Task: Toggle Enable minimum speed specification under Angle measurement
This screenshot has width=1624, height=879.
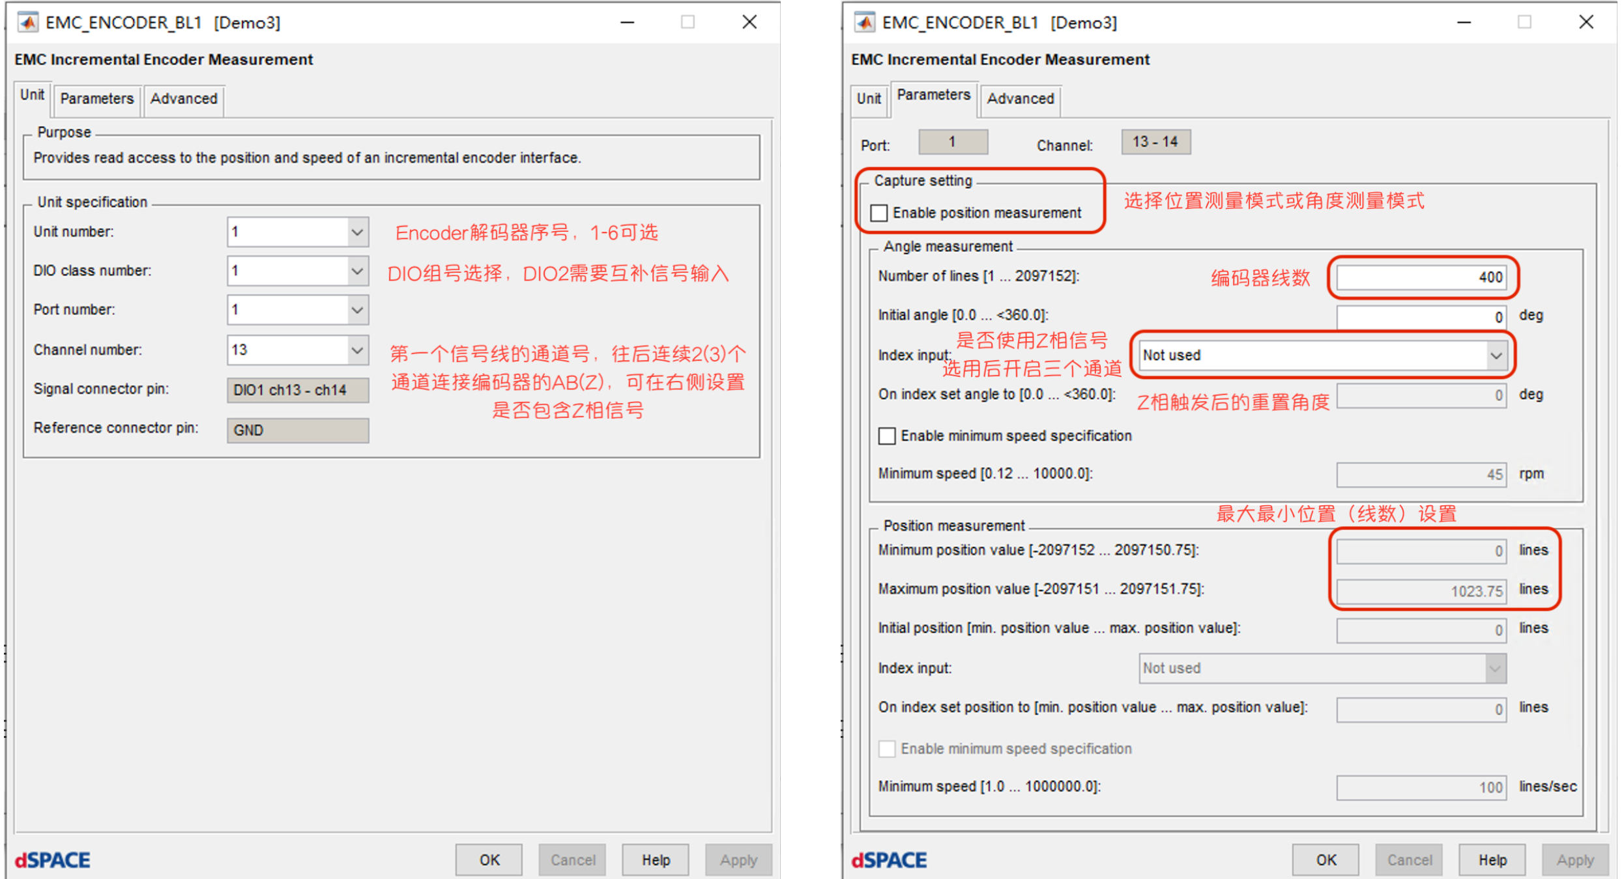Action: tap(887, 436)
